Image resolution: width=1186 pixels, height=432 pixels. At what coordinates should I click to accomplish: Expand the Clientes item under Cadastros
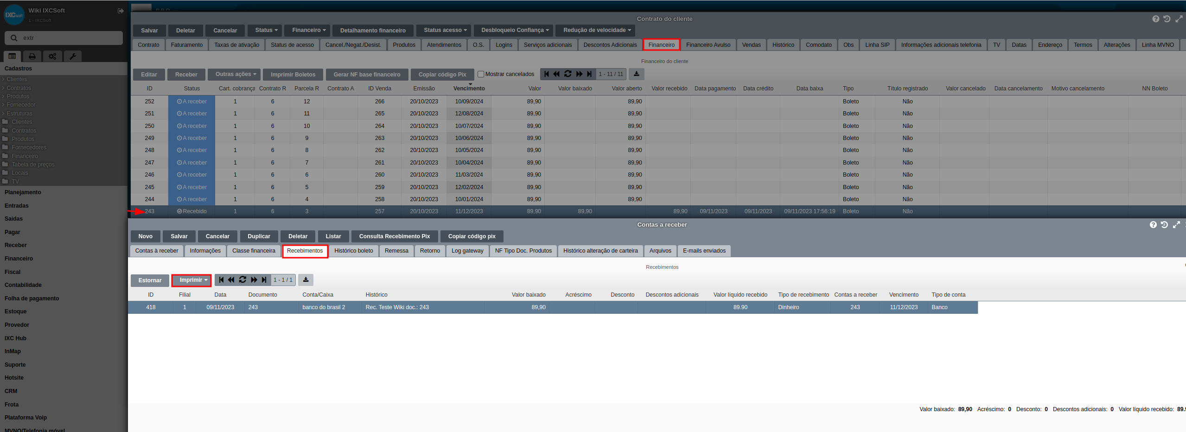point(17,79)
